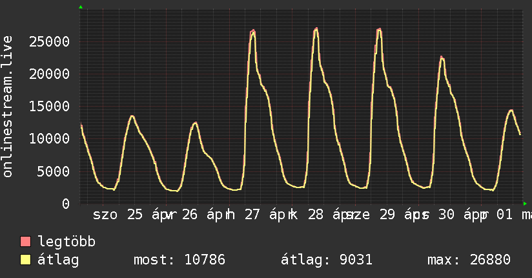Click the '27' date label on x-axis
The height and width of the screenshot is (278, 532).
(x=252, y=215)
